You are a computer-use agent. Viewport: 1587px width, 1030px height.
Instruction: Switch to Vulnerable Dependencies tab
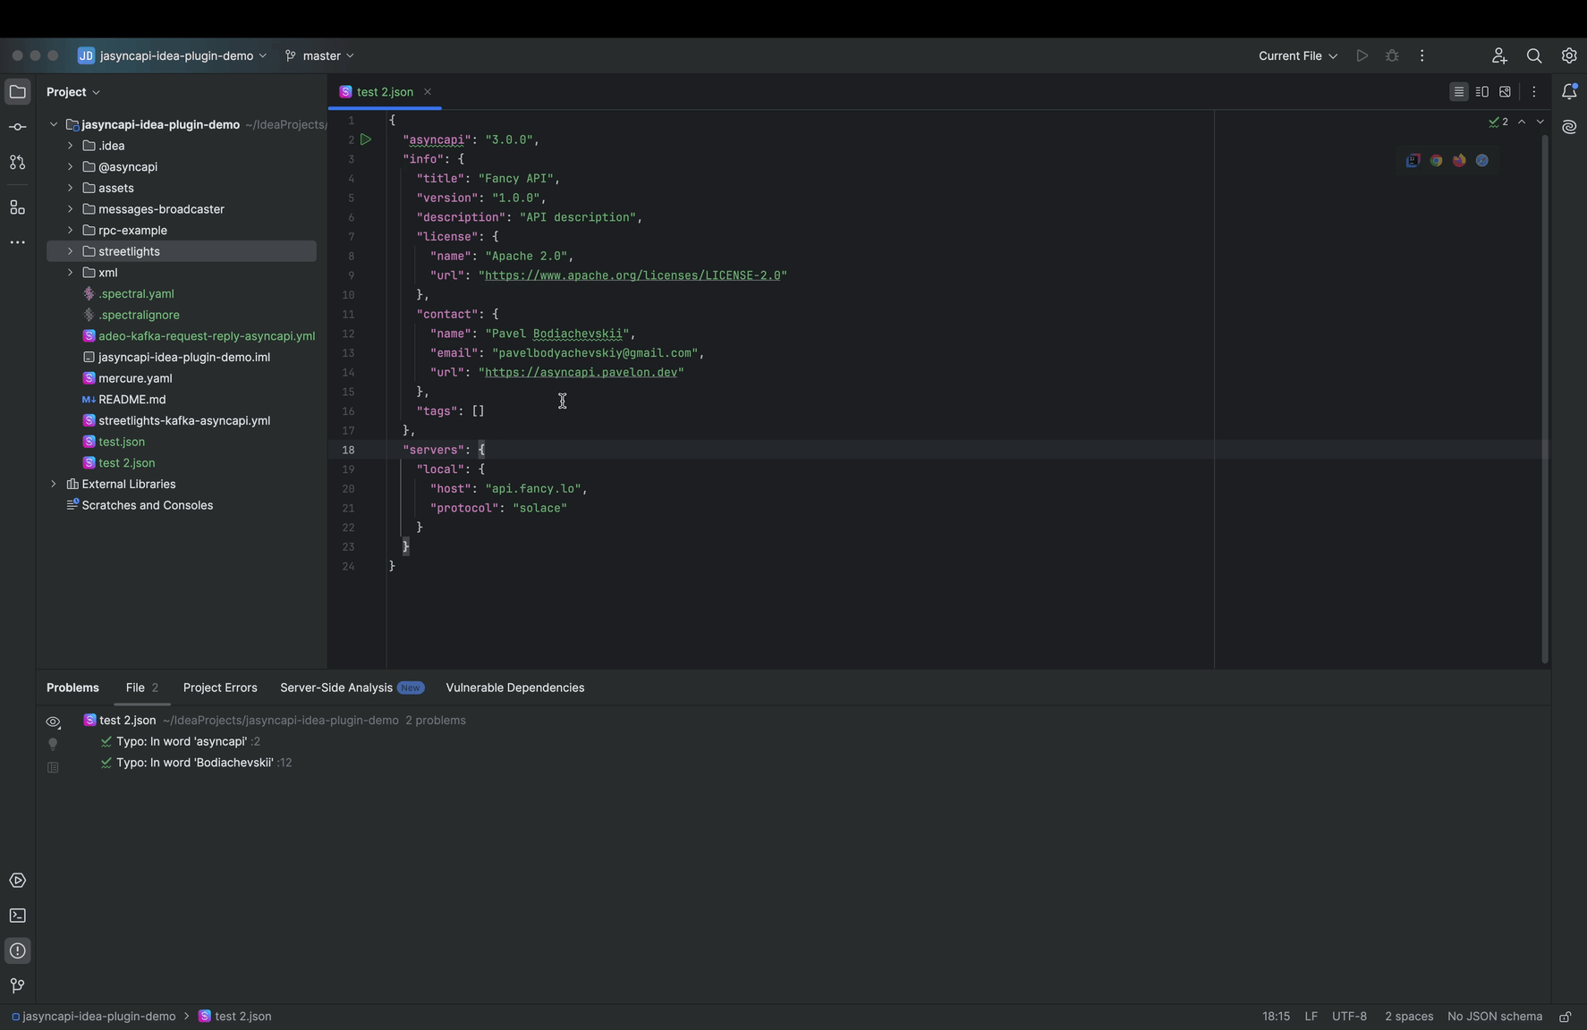515,688
